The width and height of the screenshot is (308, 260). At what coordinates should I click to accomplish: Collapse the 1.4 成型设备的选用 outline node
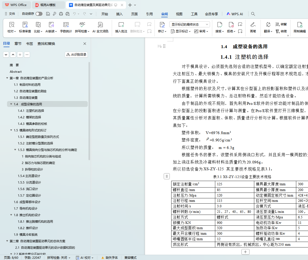(x=11, y=104)
